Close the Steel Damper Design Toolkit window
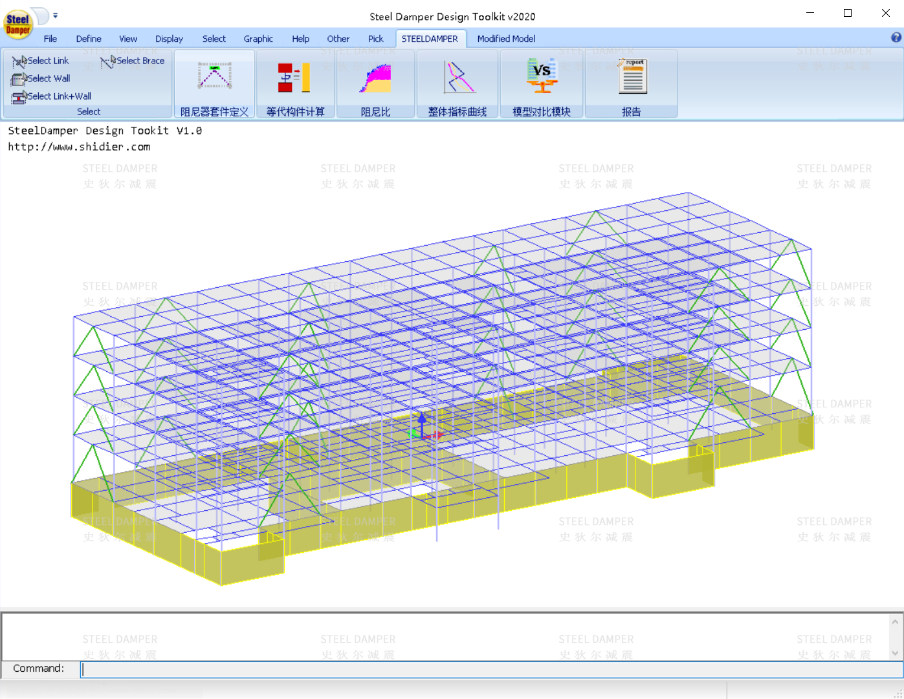Image resolution: width=904 pixels, height=699 pixels. click(x=885, y=13)
